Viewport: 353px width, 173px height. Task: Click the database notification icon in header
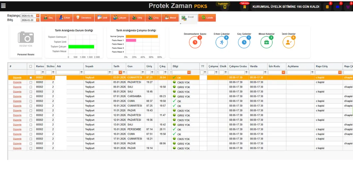pos(327,7)
